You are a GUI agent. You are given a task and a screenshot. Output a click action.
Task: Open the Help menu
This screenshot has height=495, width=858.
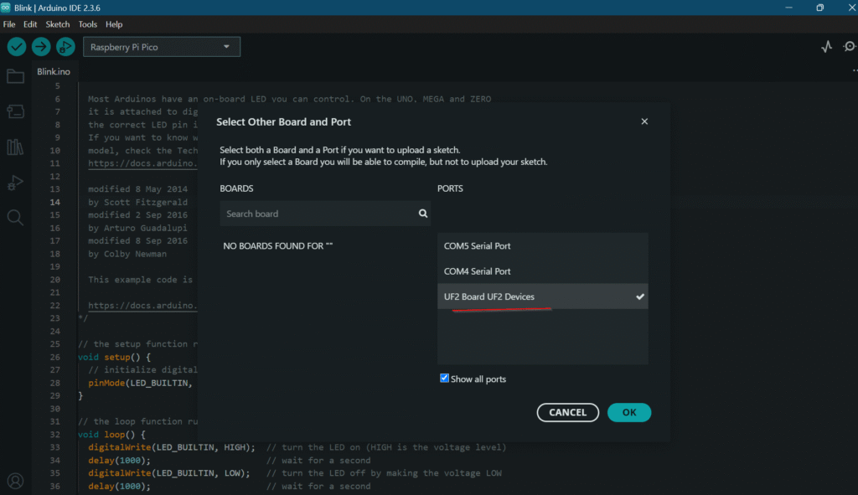(114, 24)
